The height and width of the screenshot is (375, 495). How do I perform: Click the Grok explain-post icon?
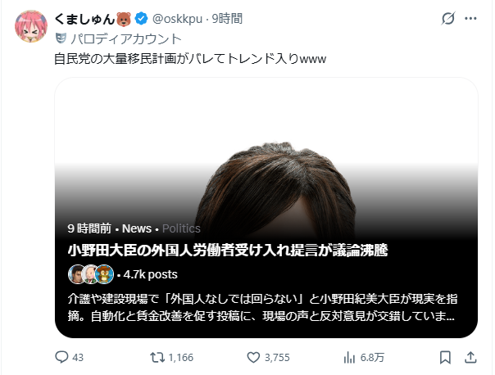[448, 18]
